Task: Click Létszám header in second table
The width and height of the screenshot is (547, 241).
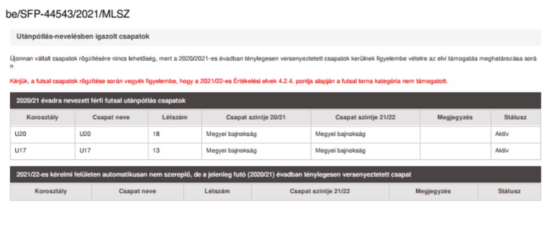Action: (217, 191)
